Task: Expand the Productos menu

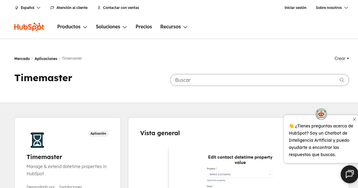Action: tap(72, 27)
